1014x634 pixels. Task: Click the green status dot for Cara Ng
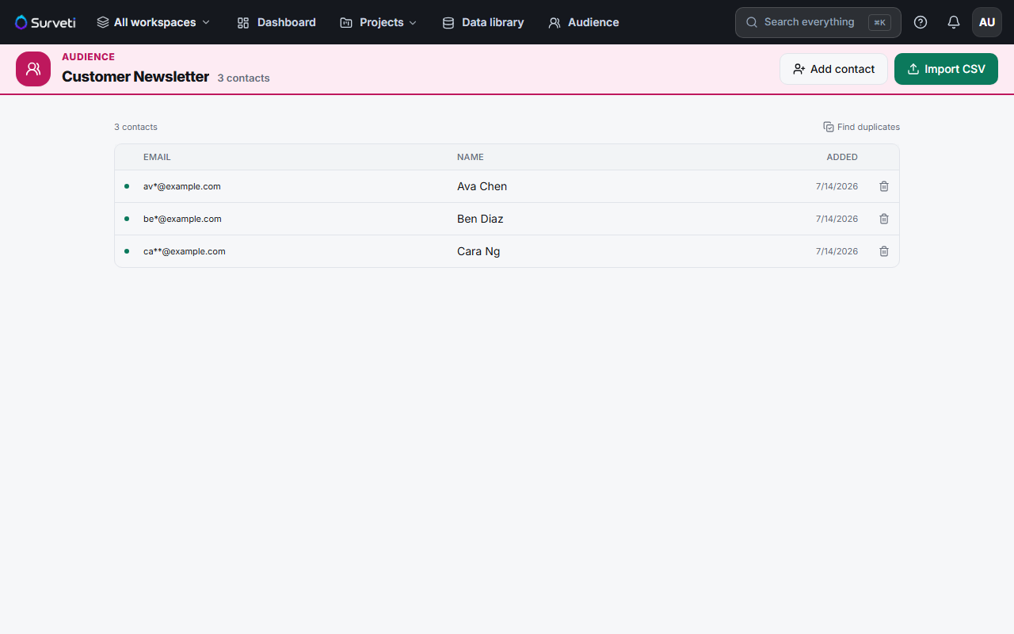tap(127, 251)
